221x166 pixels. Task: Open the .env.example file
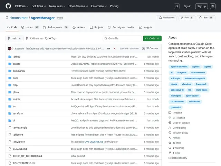pyautogui.click(x=20, y=128)
